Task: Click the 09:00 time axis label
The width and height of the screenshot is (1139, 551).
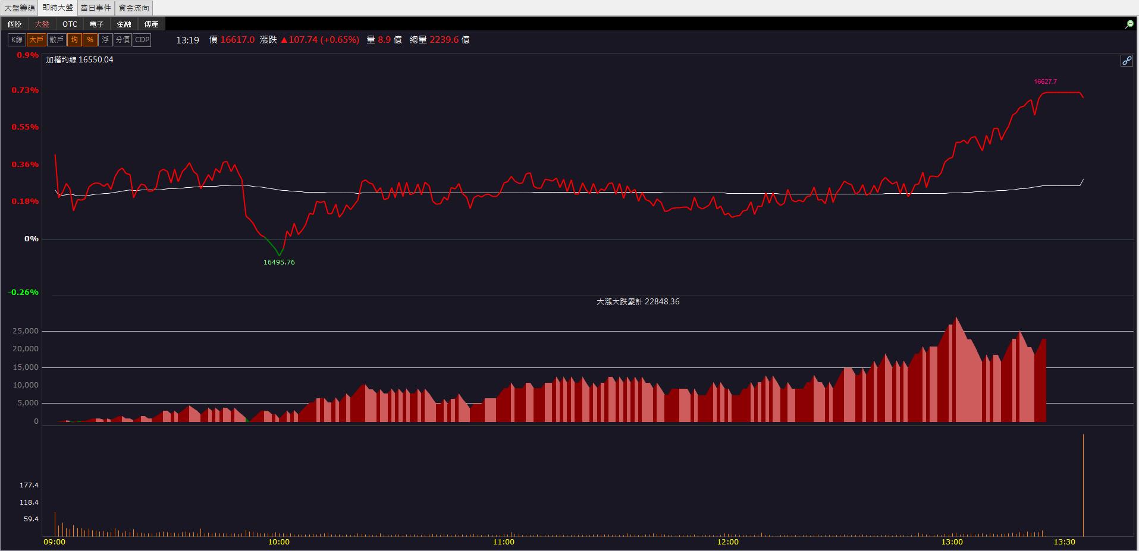Action: point(55,542)
